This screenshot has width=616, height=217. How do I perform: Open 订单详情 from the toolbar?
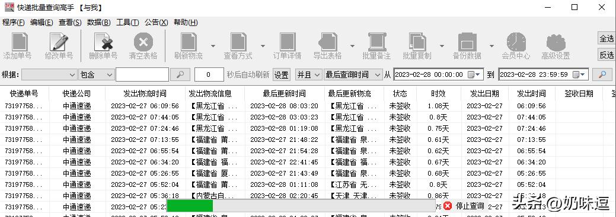(x=288, y=42)
